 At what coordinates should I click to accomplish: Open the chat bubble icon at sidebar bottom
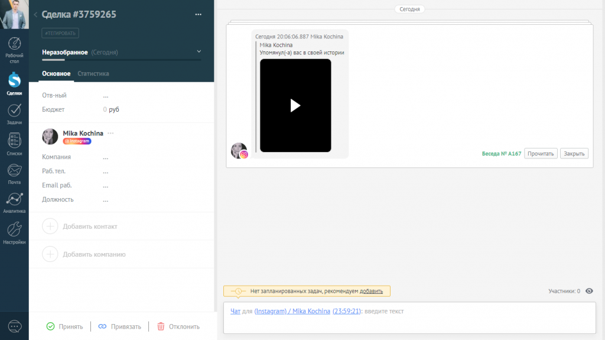[x=15, y=326]
